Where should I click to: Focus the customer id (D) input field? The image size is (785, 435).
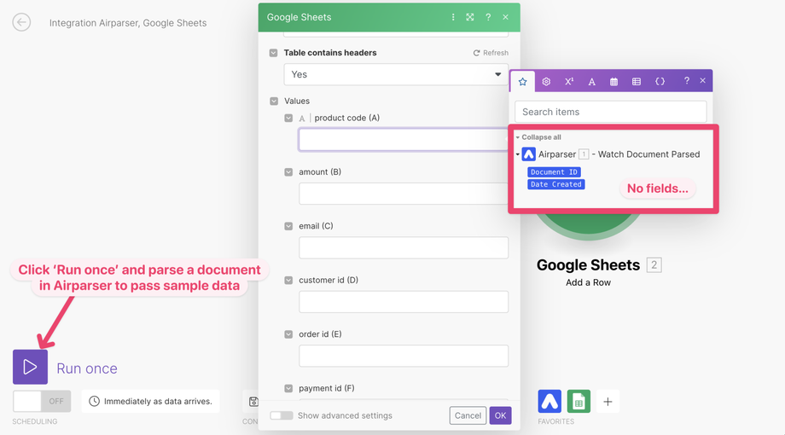click(x=404, y=302)
